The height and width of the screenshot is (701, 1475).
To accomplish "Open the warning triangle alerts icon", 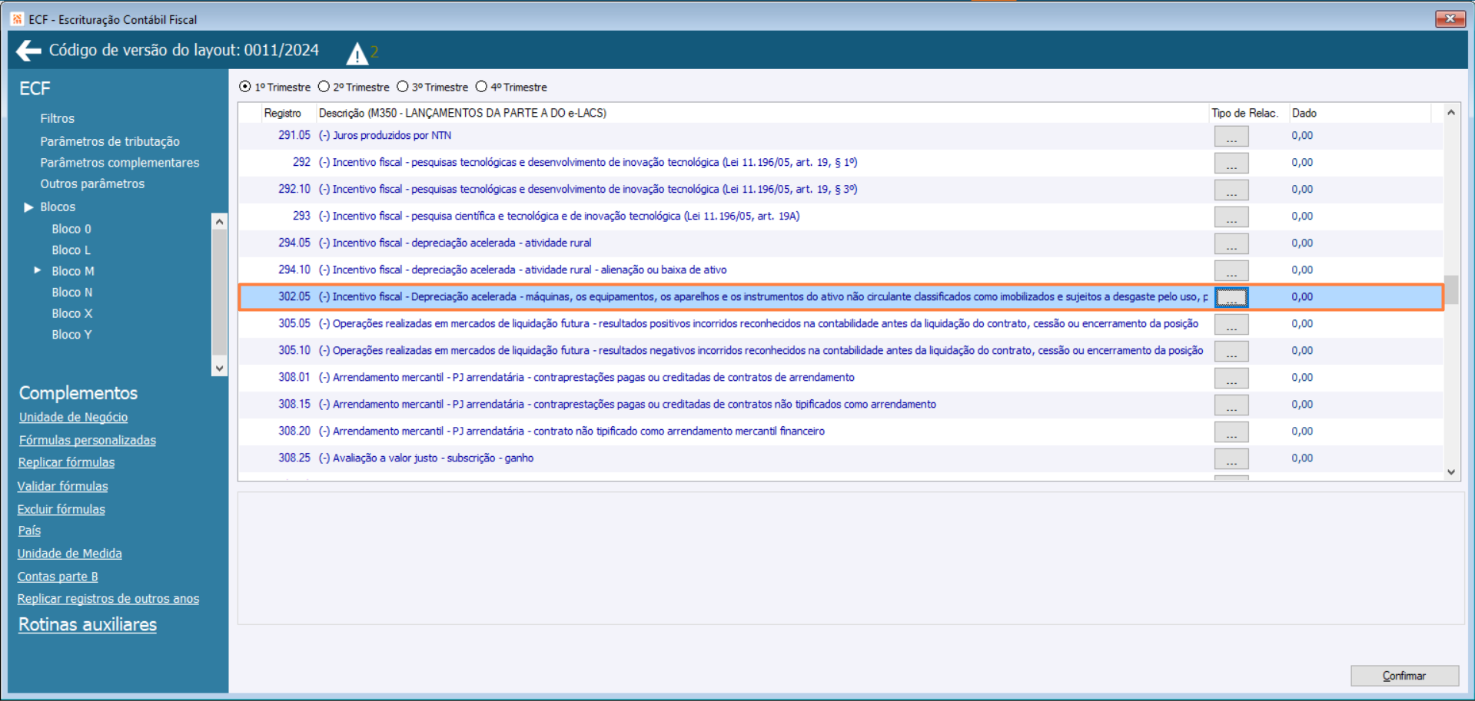I will pyautogui.click(x=357, y=53).
